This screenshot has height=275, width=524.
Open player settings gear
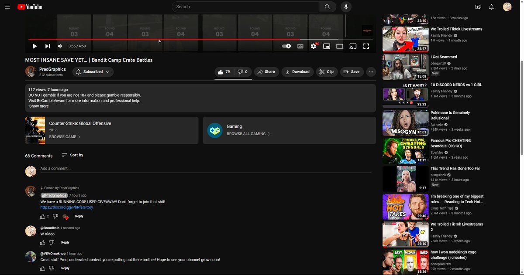(x=314, y=46)
